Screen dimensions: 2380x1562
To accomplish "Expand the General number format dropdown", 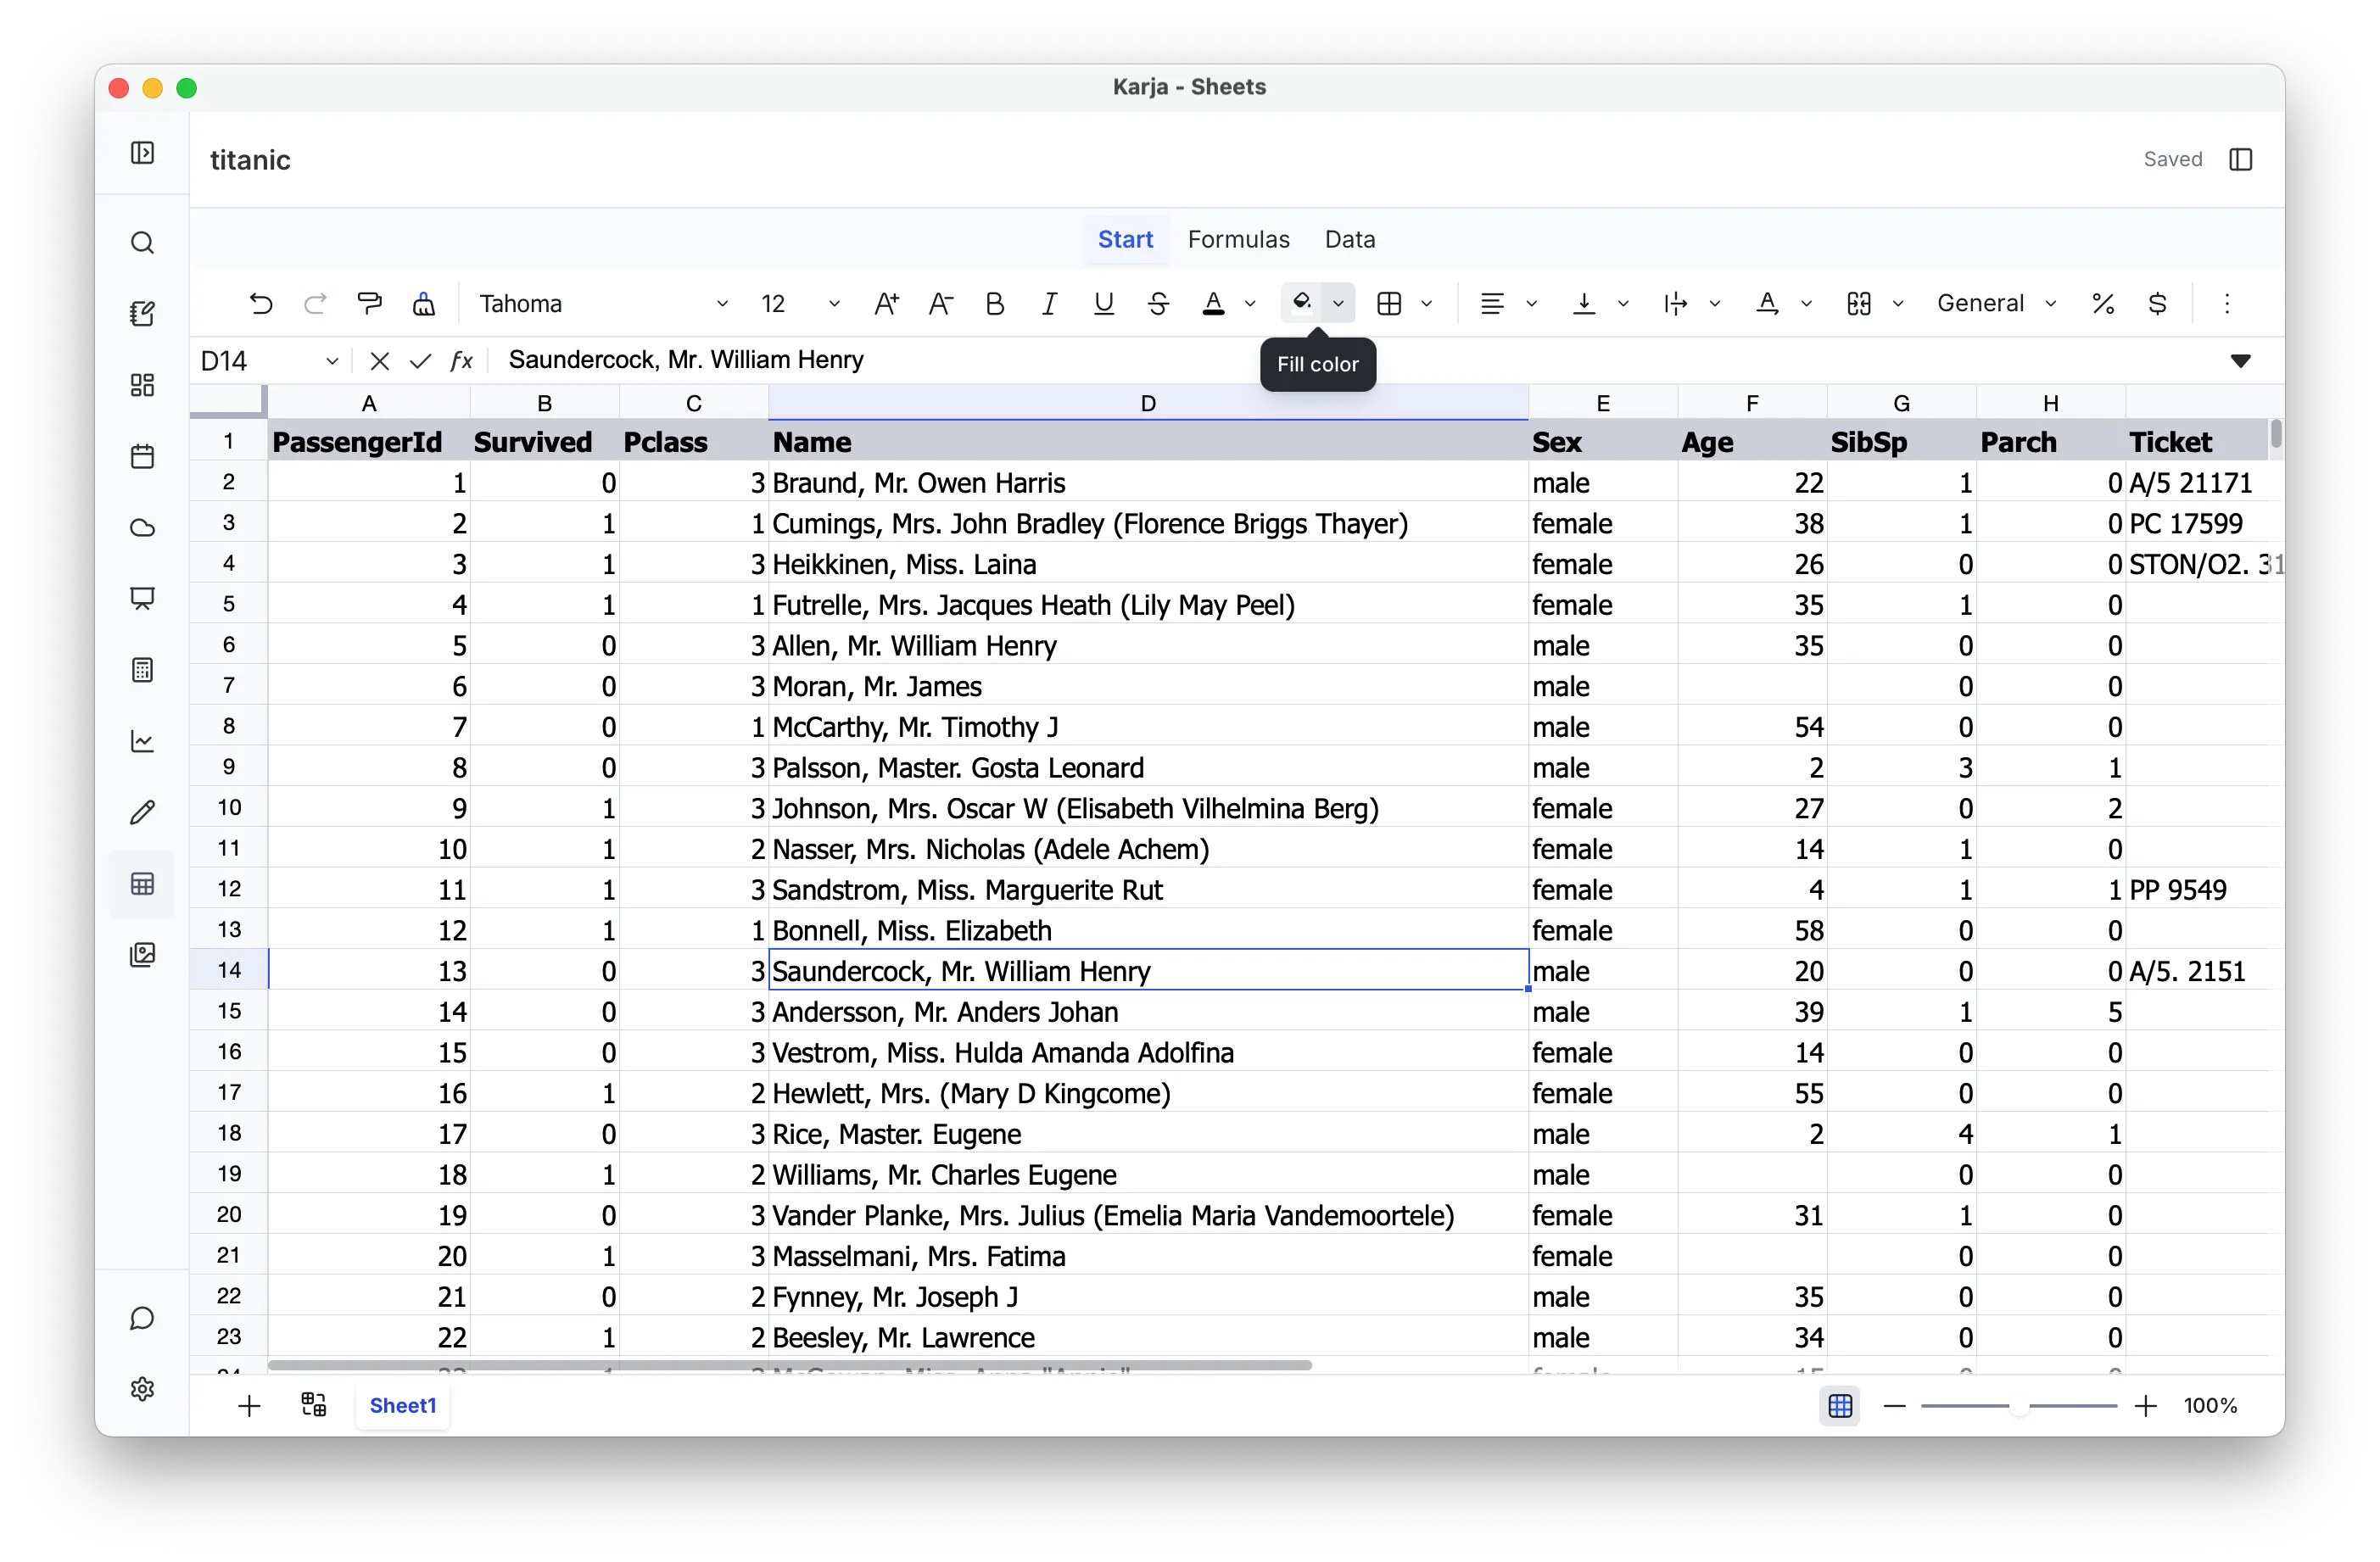I will 1996,304.
